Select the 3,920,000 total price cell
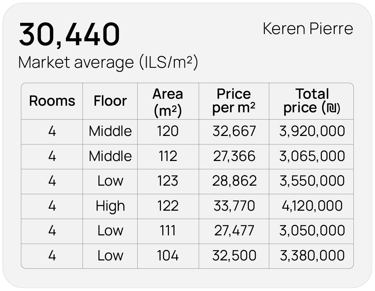This screenshot has height=291, width=375. click(x=312, y=131)
